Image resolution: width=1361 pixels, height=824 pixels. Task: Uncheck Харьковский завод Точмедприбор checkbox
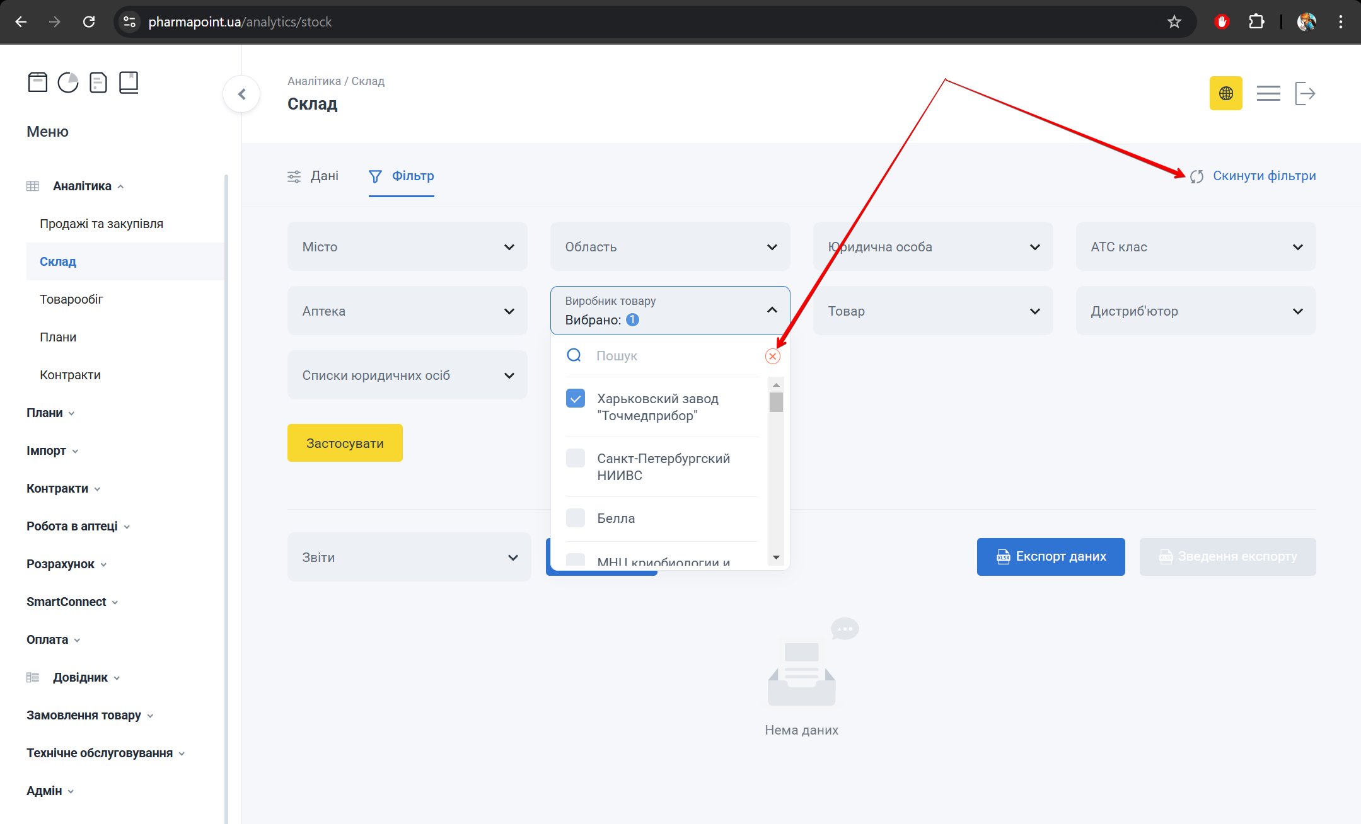[x=575, y=398]
